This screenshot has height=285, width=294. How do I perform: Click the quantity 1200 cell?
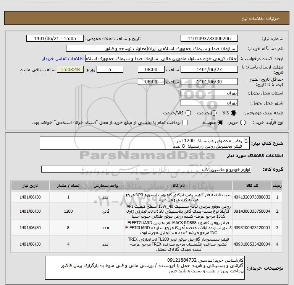68,211
